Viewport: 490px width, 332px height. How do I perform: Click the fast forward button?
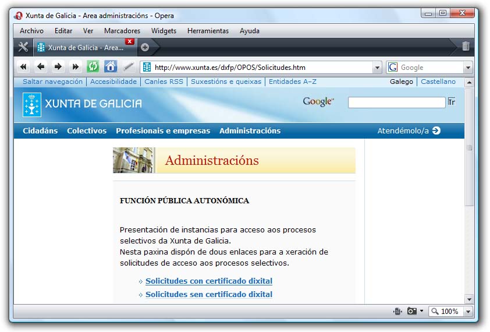coord(75,66)
